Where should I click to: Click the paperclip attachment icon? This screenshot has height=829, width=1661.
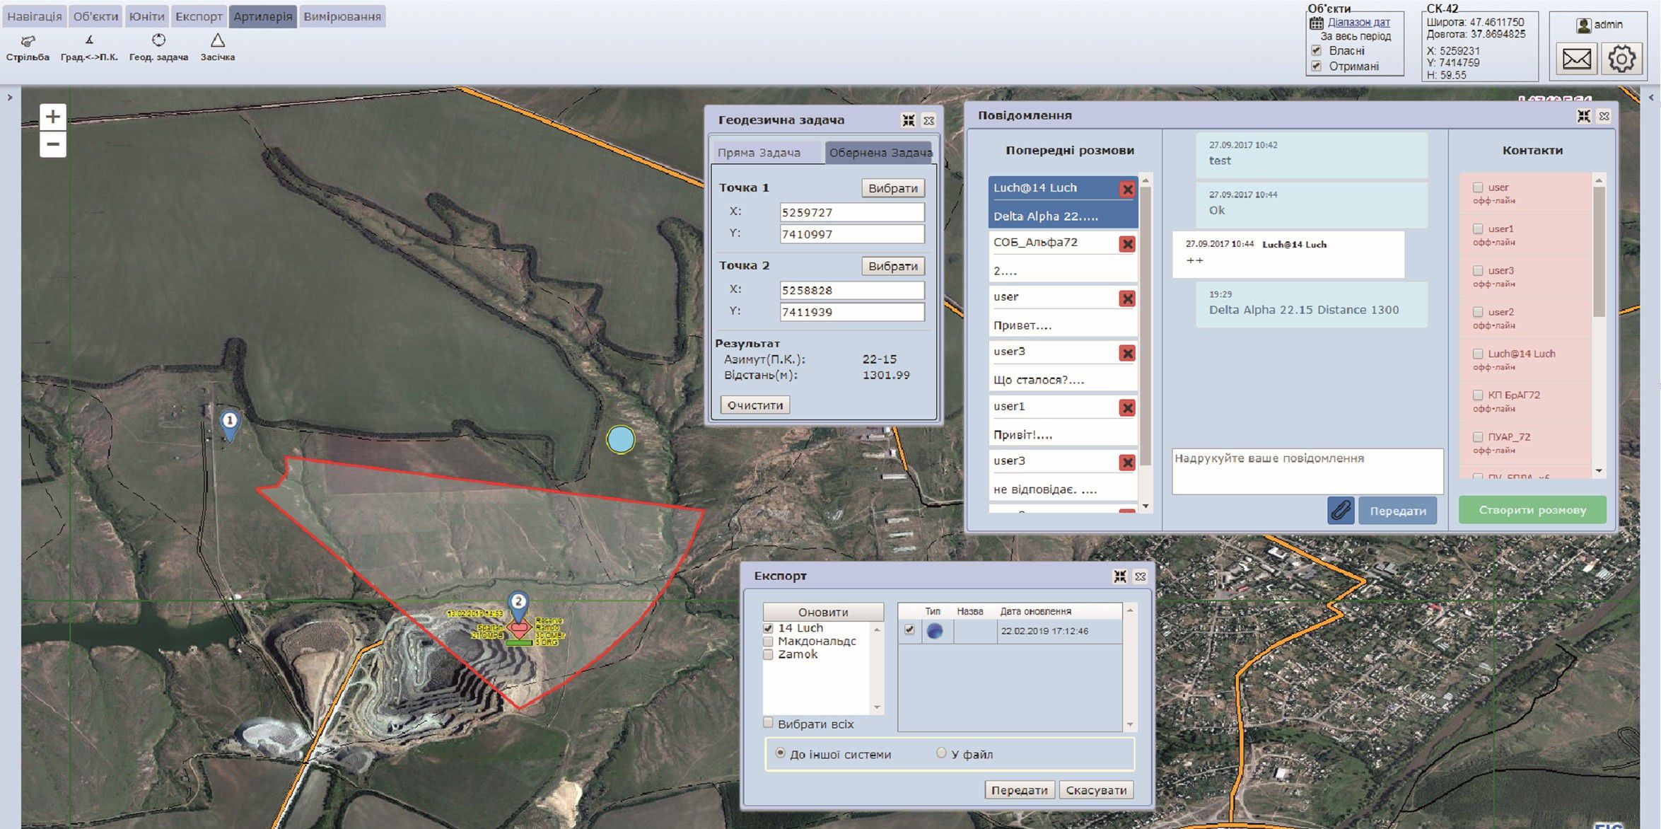click(x=1340, y=510)
